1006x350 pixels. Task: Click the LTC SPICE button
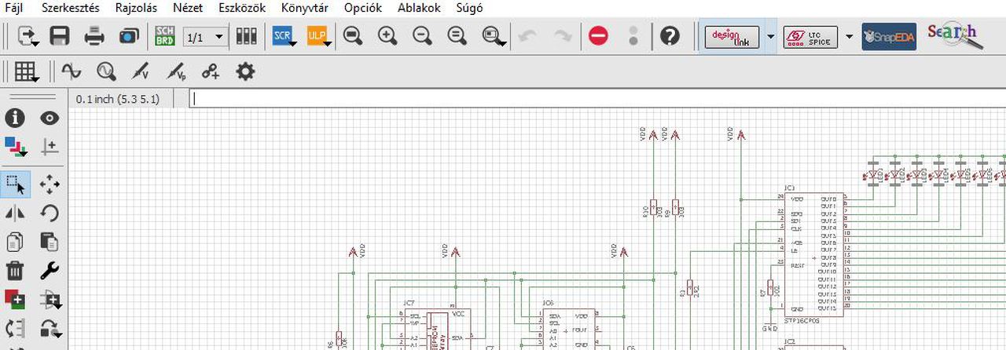click(x=810, y=37)
